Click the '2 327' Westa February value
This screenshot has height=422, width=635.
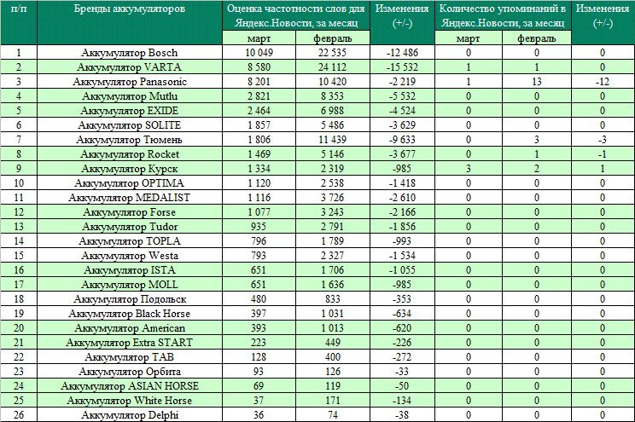(333, 256)
